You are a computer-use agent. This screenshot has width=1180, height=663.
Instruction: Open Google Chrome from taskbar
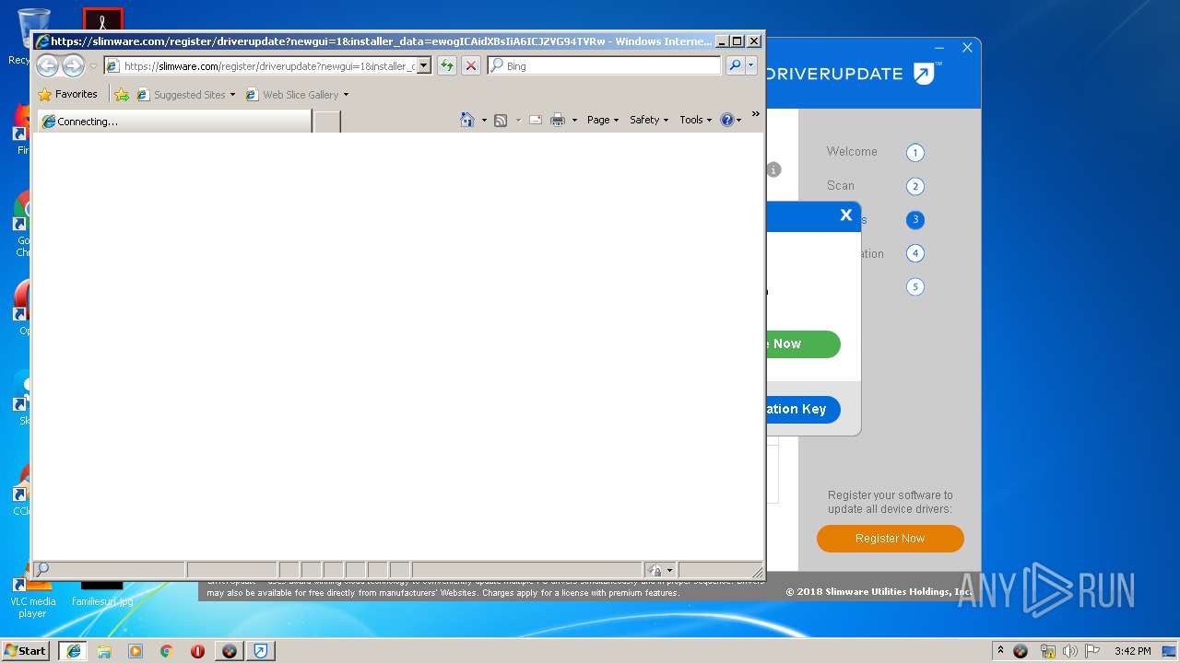click(167, 650)
